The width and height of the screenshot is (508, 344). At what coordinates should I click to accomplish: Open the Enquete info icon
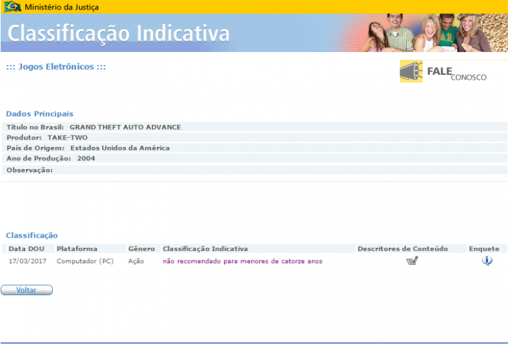tap(487, 261)
